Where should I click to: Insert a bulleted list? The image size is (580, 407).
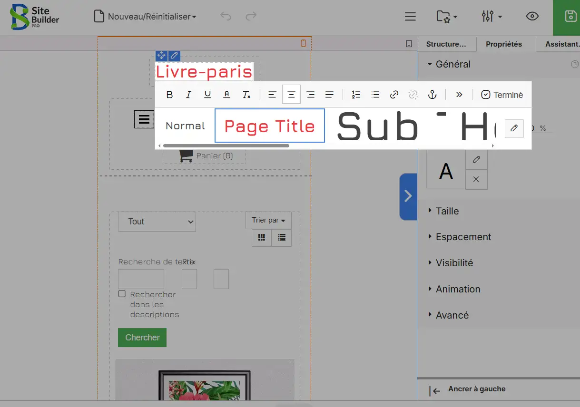[x=375, y=95]
